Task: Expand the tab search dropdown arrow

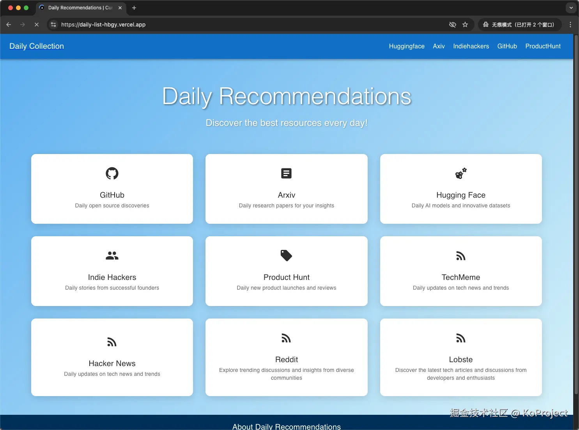Action: pos(571,8)
